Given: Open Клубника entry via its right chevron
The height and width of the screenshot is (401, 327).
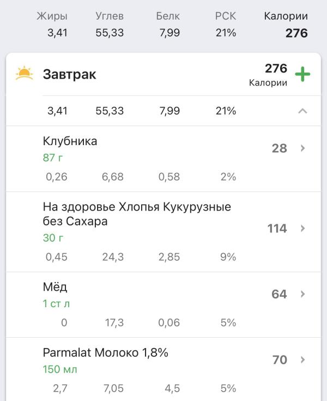Looking at the screenshot, I should [302, 148].
